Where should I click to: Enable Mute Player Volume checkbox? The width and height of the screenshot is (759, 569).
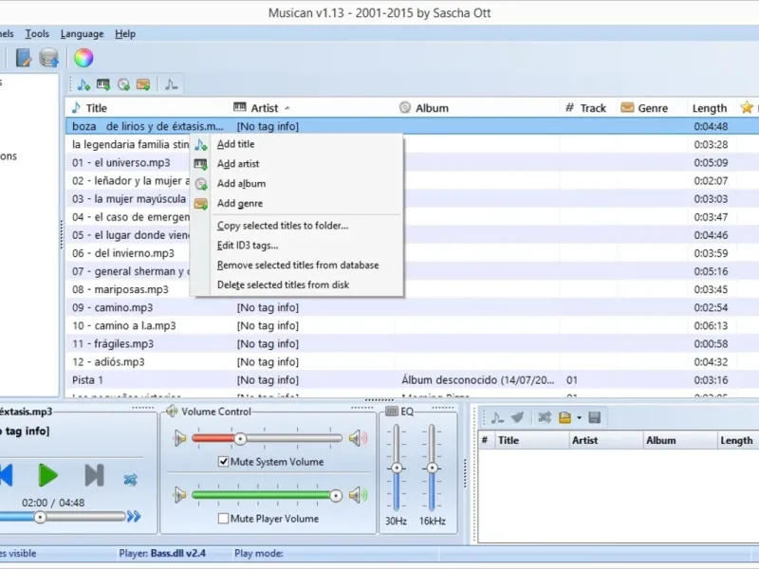[223, 519]
